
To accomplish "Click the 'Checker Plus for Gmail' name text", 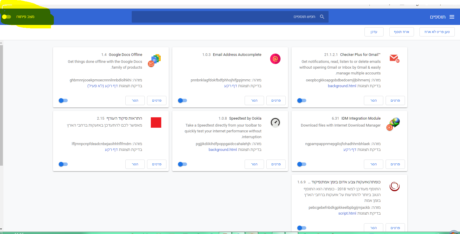I will point(360,55).
